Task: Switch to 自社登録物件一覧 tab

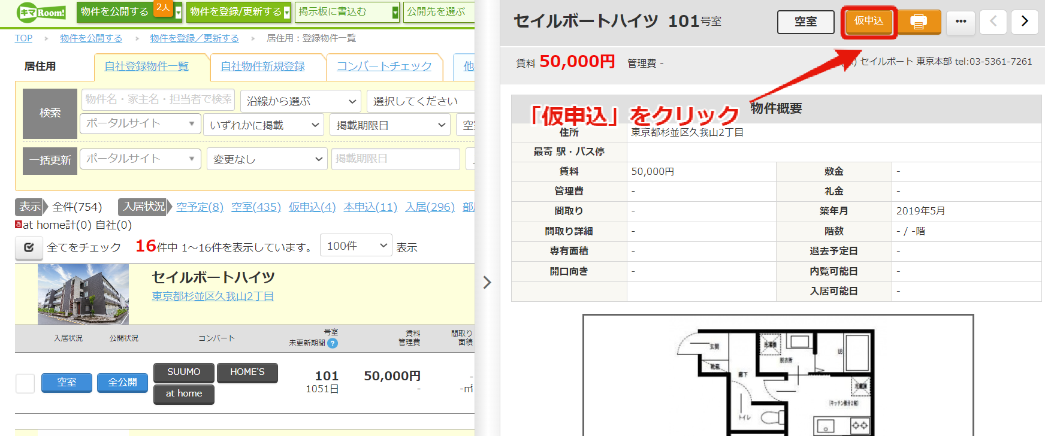Action: point(146,66)
